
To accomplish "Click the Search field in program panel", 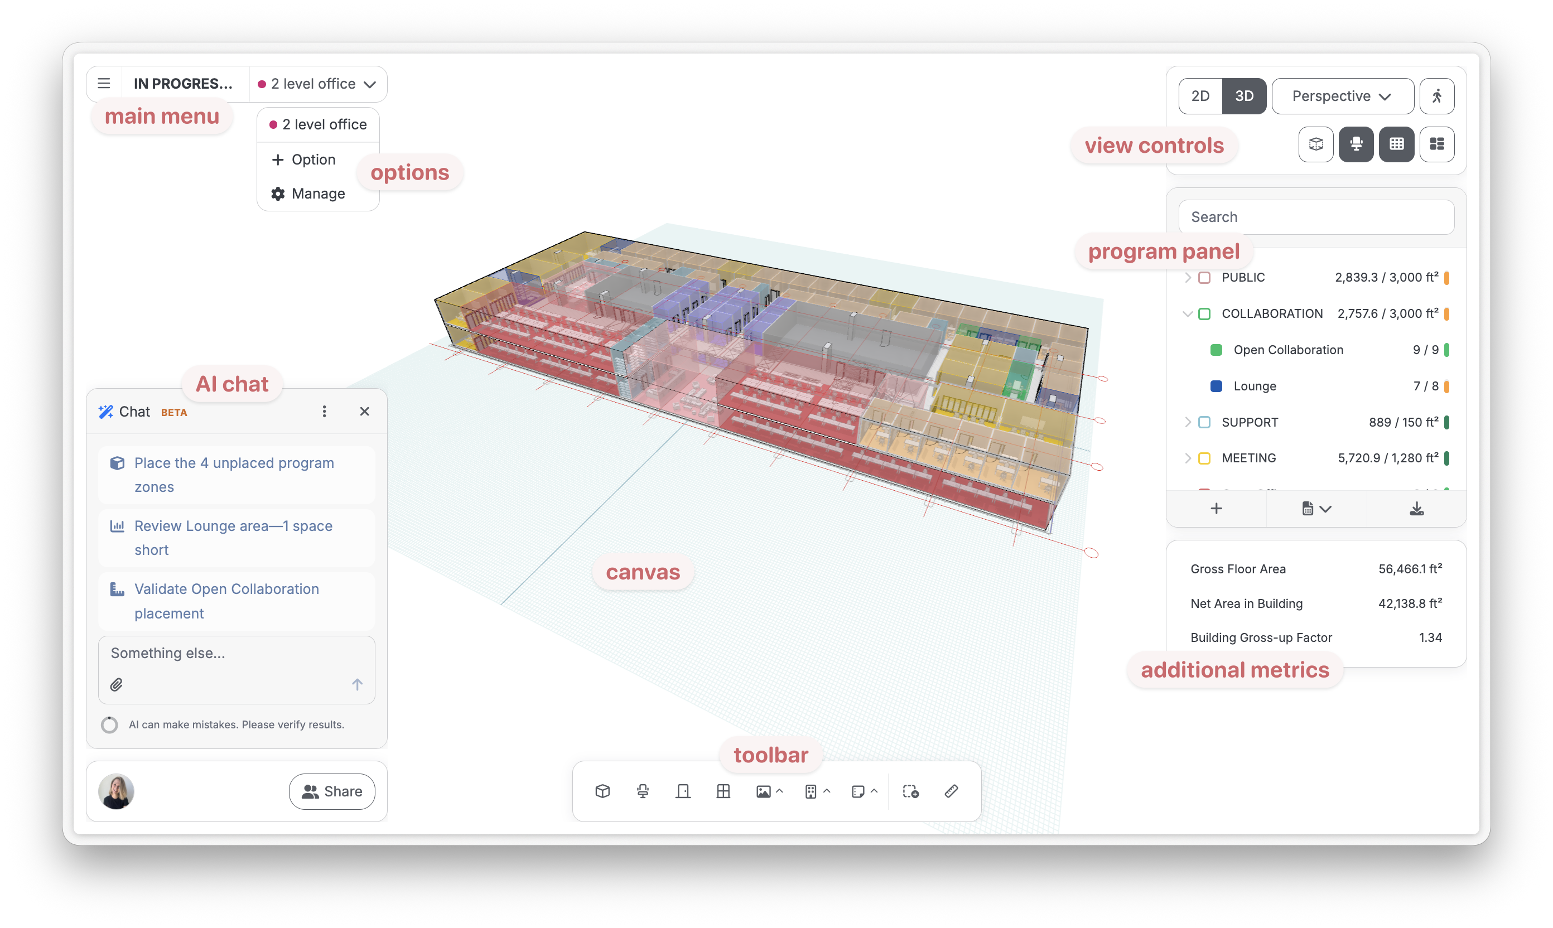I will pyautogui.click(x=1316, y=217).
